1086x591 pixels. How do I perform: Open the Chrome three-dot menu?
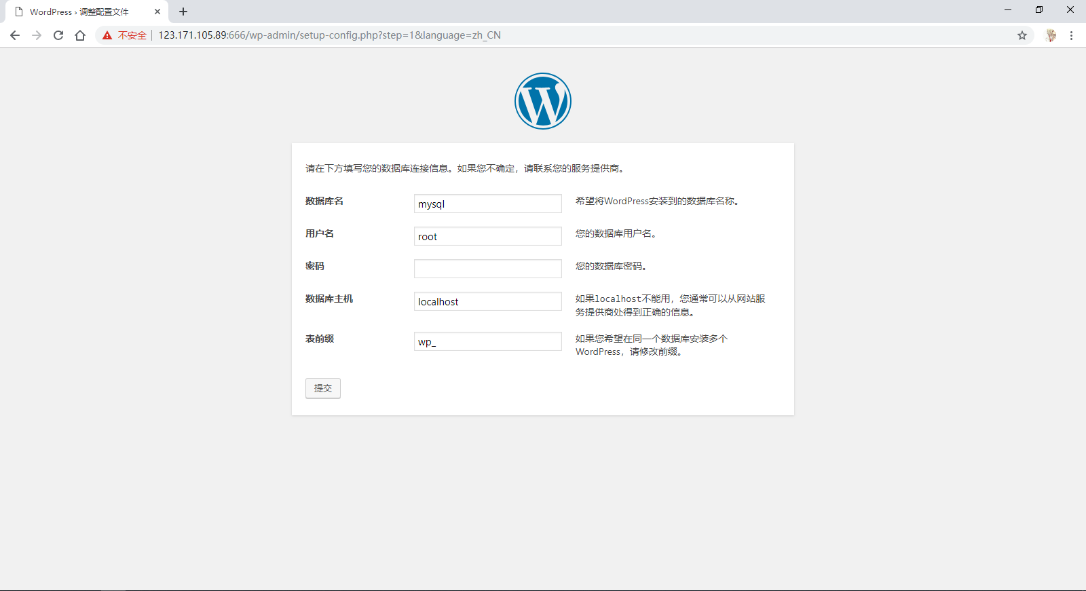(1071, 35)
